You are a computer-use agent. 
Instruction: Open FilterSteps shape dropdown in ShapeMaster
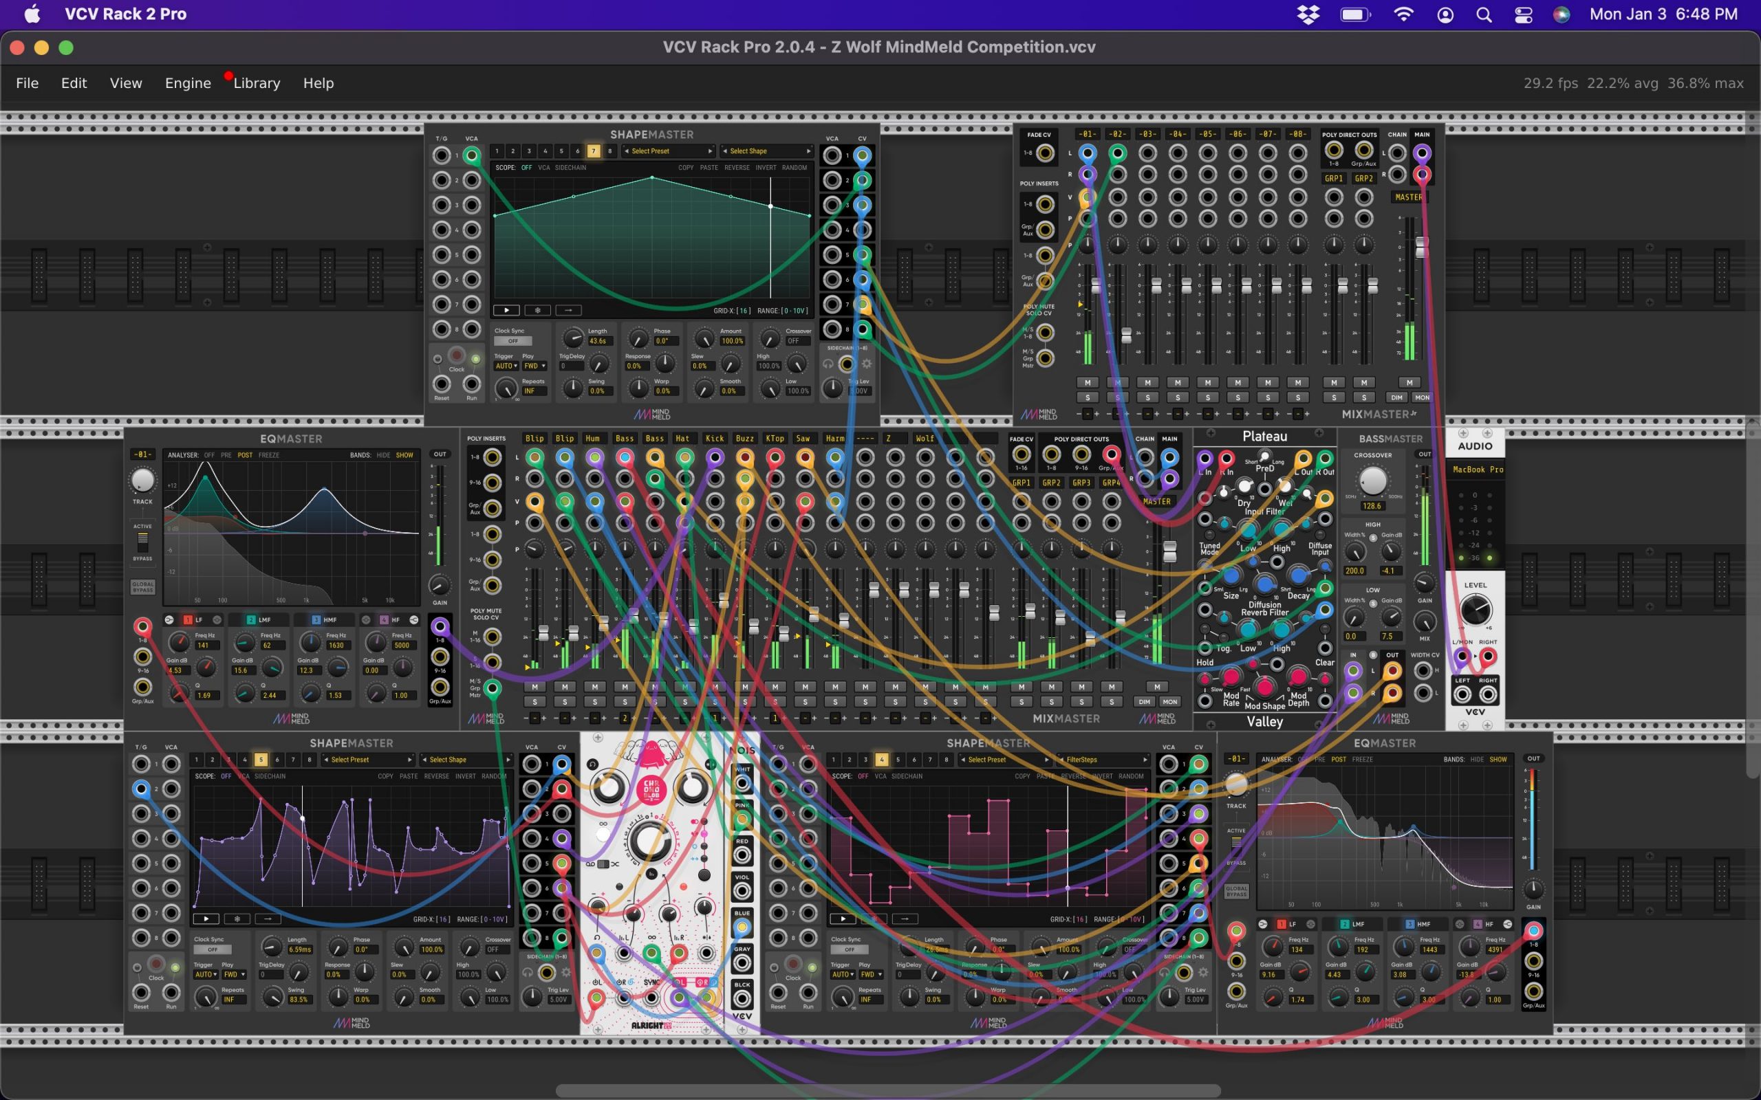tap(1103, 760)
